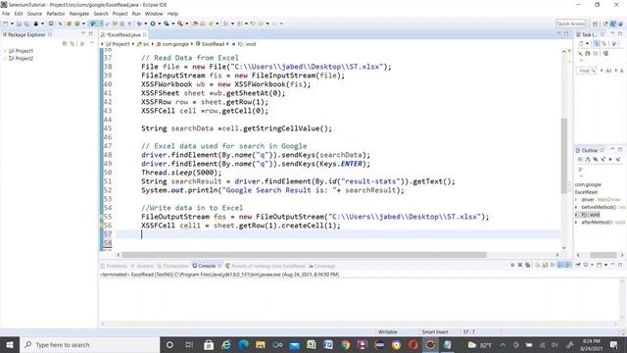Click the Run toolbar button

(x=153, y=24)
